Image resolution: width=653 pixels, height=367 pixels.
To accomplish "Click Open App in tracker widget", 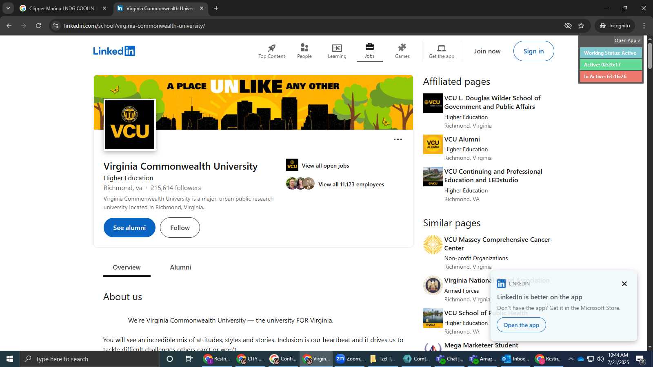I will pos(627,40).
